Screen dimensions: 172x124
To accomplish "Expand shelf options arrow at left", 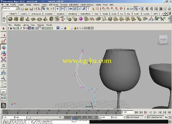I will [x=4, y=21].
